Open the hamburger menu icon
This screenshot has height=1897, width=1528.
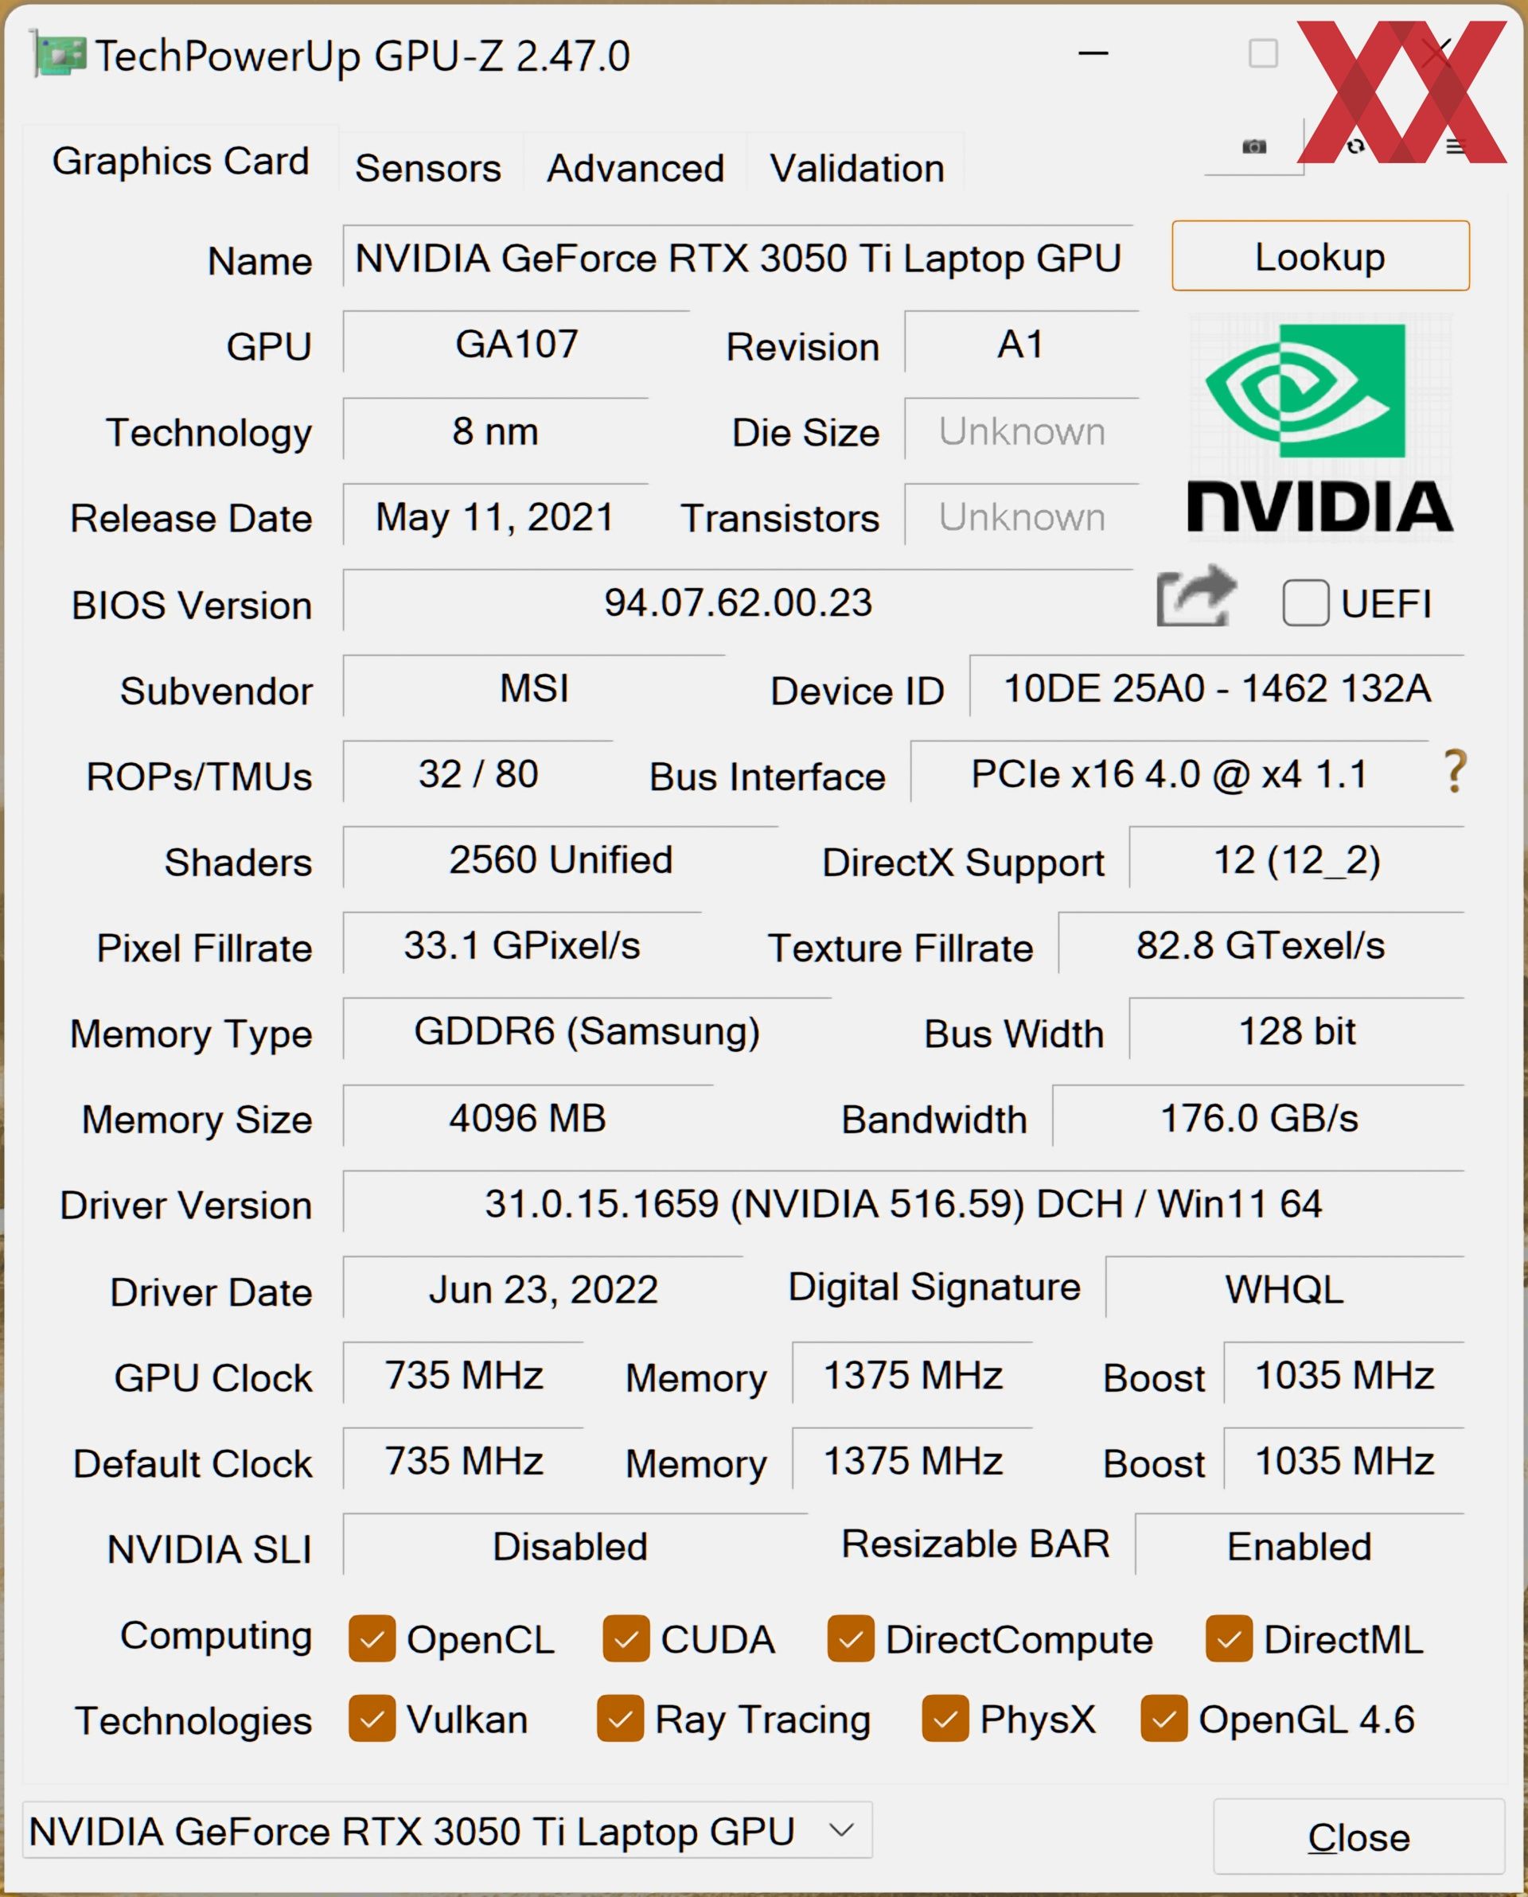coord(1456,146)
